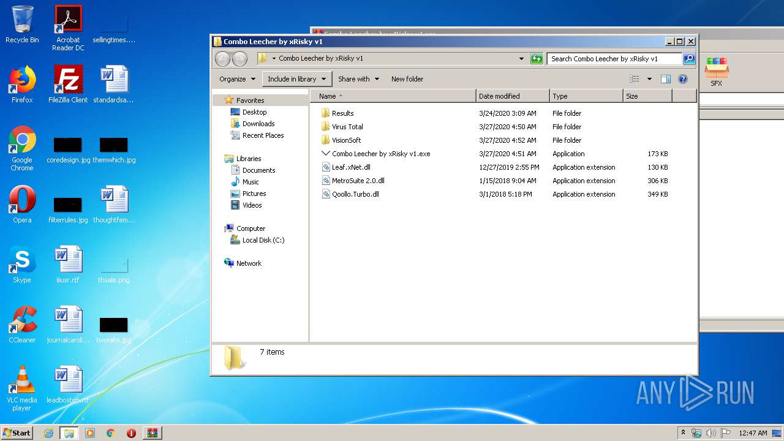Click the WinRAR taskbar button

[x=153, y=433]
